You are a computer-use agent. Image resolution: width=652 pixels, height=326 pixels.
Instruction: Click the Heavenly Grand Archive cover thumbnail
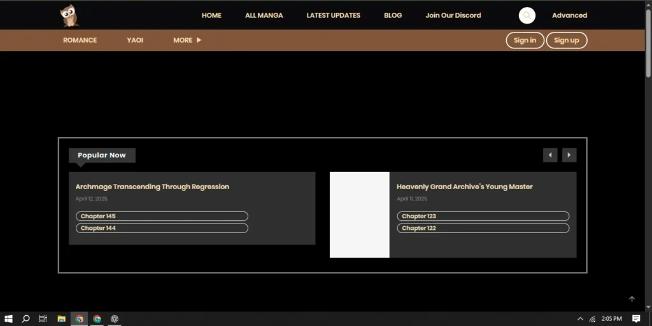point(359,215)
